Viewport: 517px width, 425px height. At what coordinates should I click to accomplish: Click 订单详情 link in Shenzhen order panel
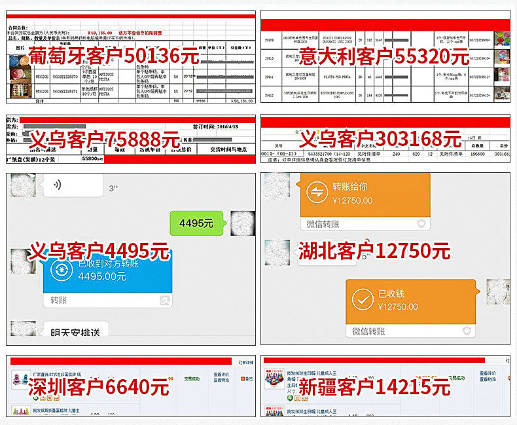[245, 362]
